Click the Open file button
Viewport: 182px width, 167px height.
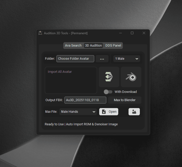click(x=109, y=112)
